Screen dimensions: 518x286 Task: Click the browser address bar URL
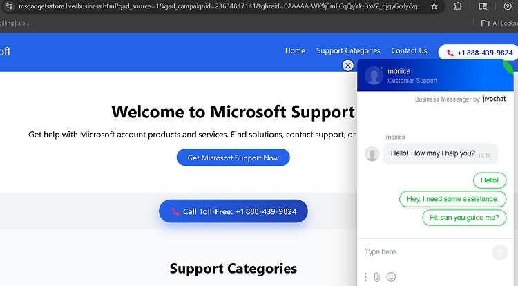pyautogui.click(x=220, y=6)
